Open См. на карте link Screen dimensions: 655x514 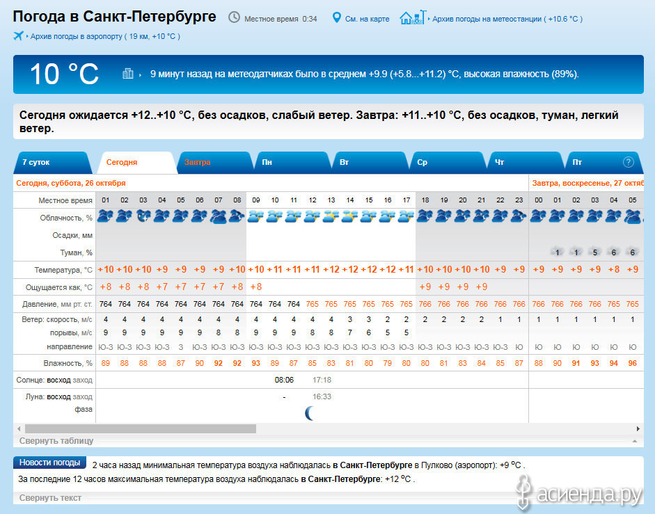coord(367,19)
